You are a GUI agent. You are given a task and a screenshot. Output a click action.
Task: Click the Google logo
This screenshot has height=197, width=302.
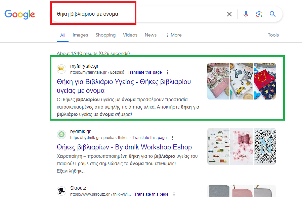[19, 14]
